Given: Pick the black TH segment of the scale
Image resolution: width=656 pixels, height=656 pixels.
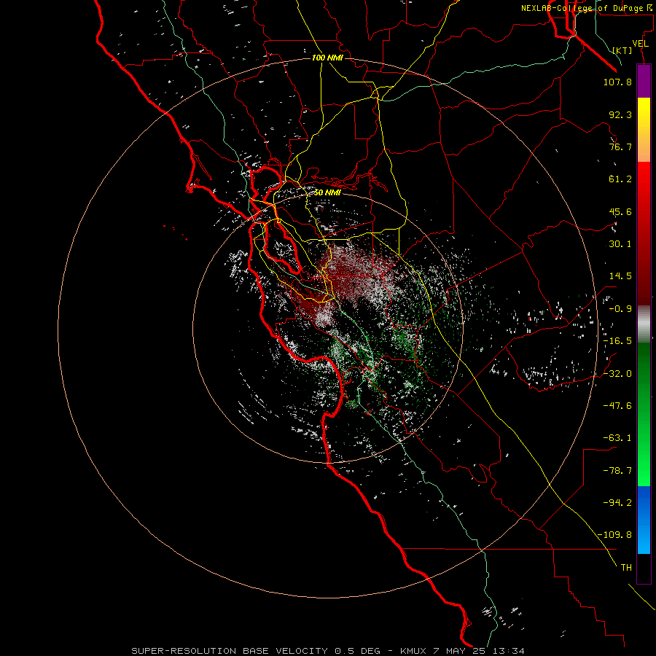Looking at the screenshot, I should 644,569.
